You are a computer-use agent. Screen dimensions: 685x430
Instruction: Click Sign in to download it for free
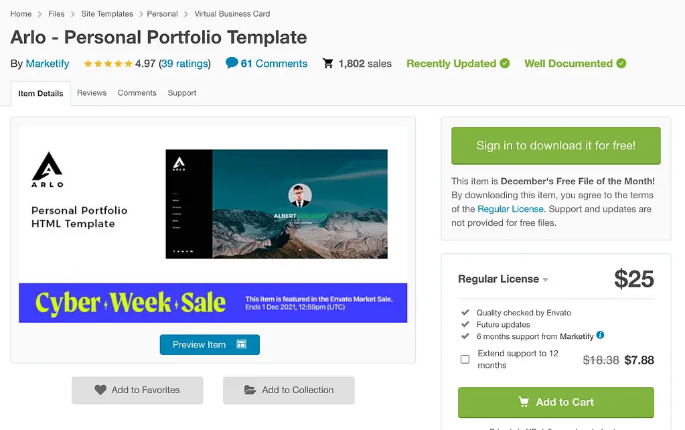coord(556,145)
